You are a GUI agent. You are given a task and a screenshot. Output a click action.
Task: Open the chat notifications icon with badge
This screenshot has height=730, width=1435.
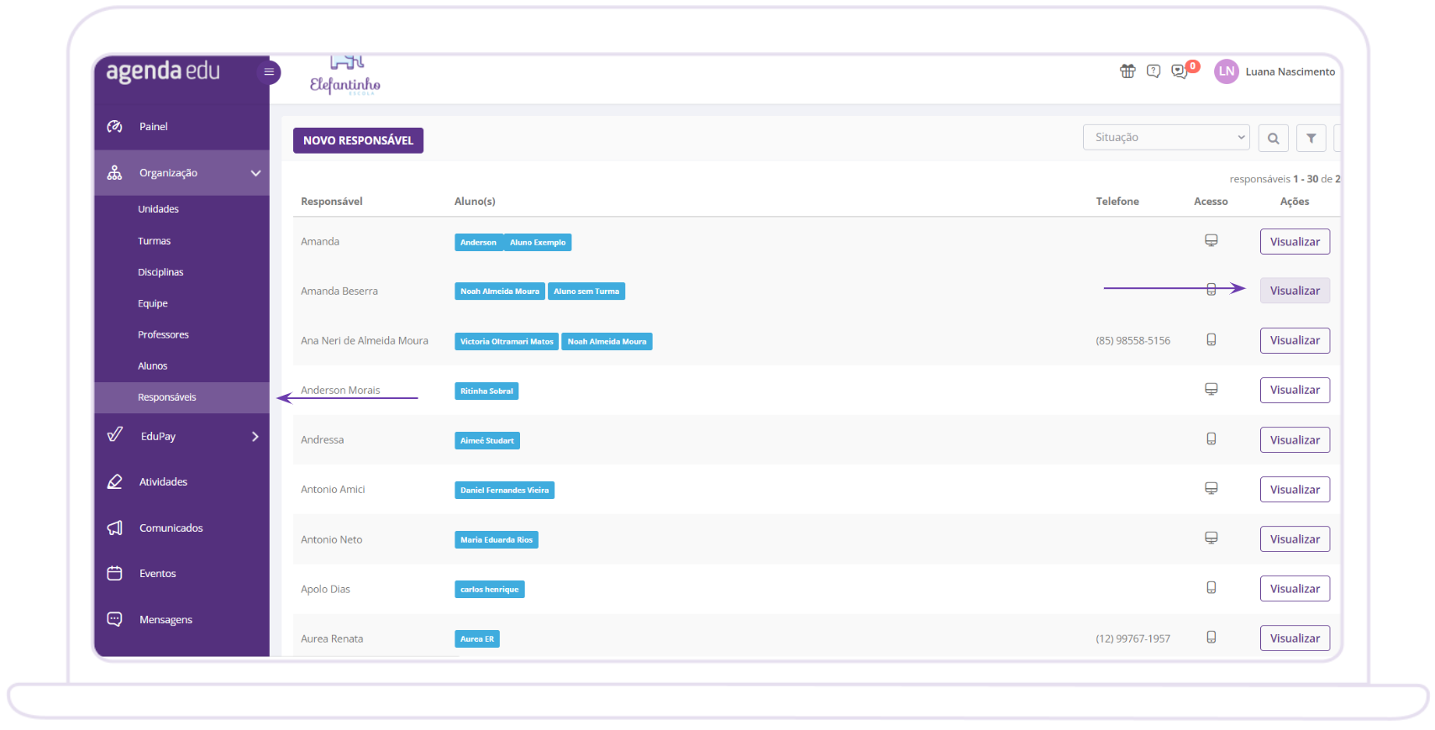click(x=1180, y=71)
